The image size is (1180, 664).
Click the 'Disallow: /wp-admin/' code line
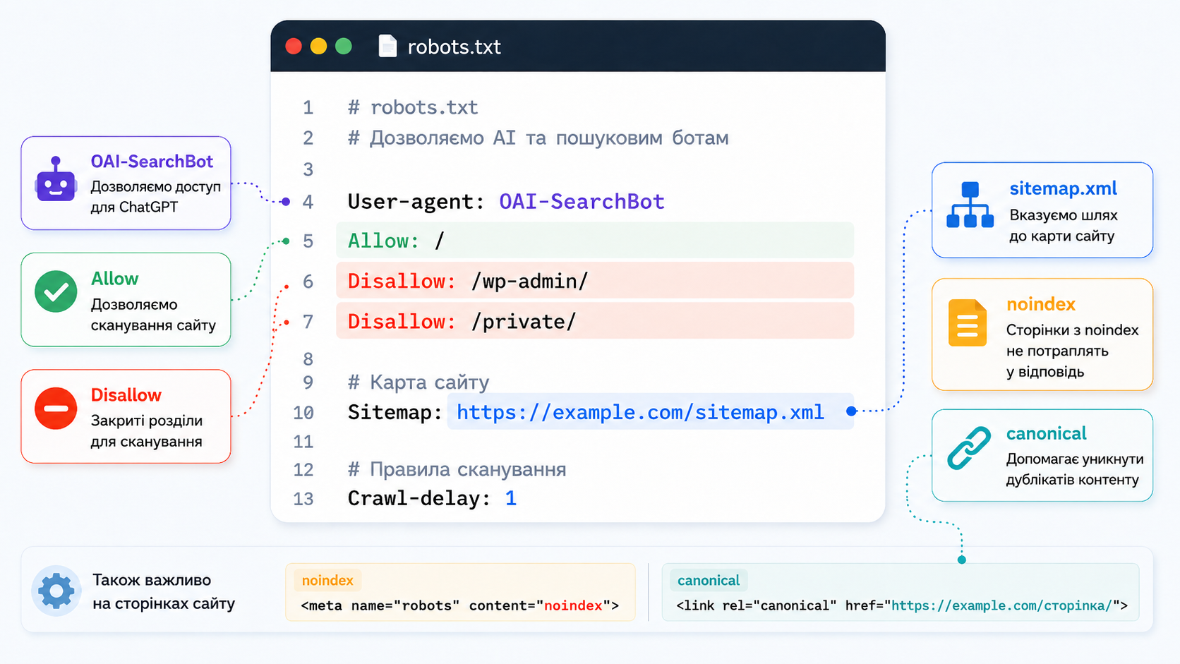(595, 281)
